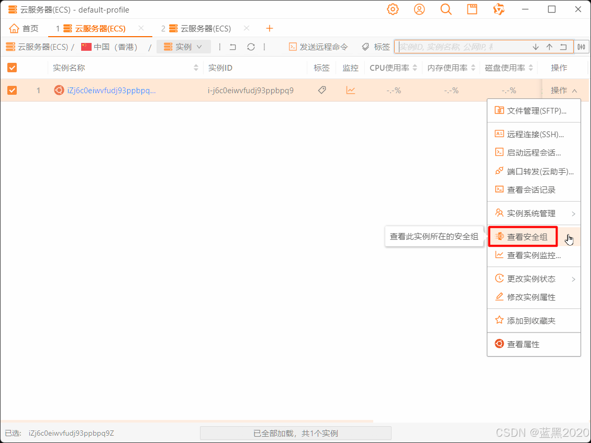Click the back arrow icon in toolbar
Screen dimensions: 591x443
pos(233,47)
